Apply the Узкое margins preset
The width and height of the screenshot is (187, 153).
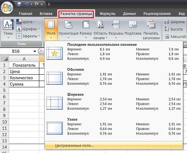click(114, 127)
